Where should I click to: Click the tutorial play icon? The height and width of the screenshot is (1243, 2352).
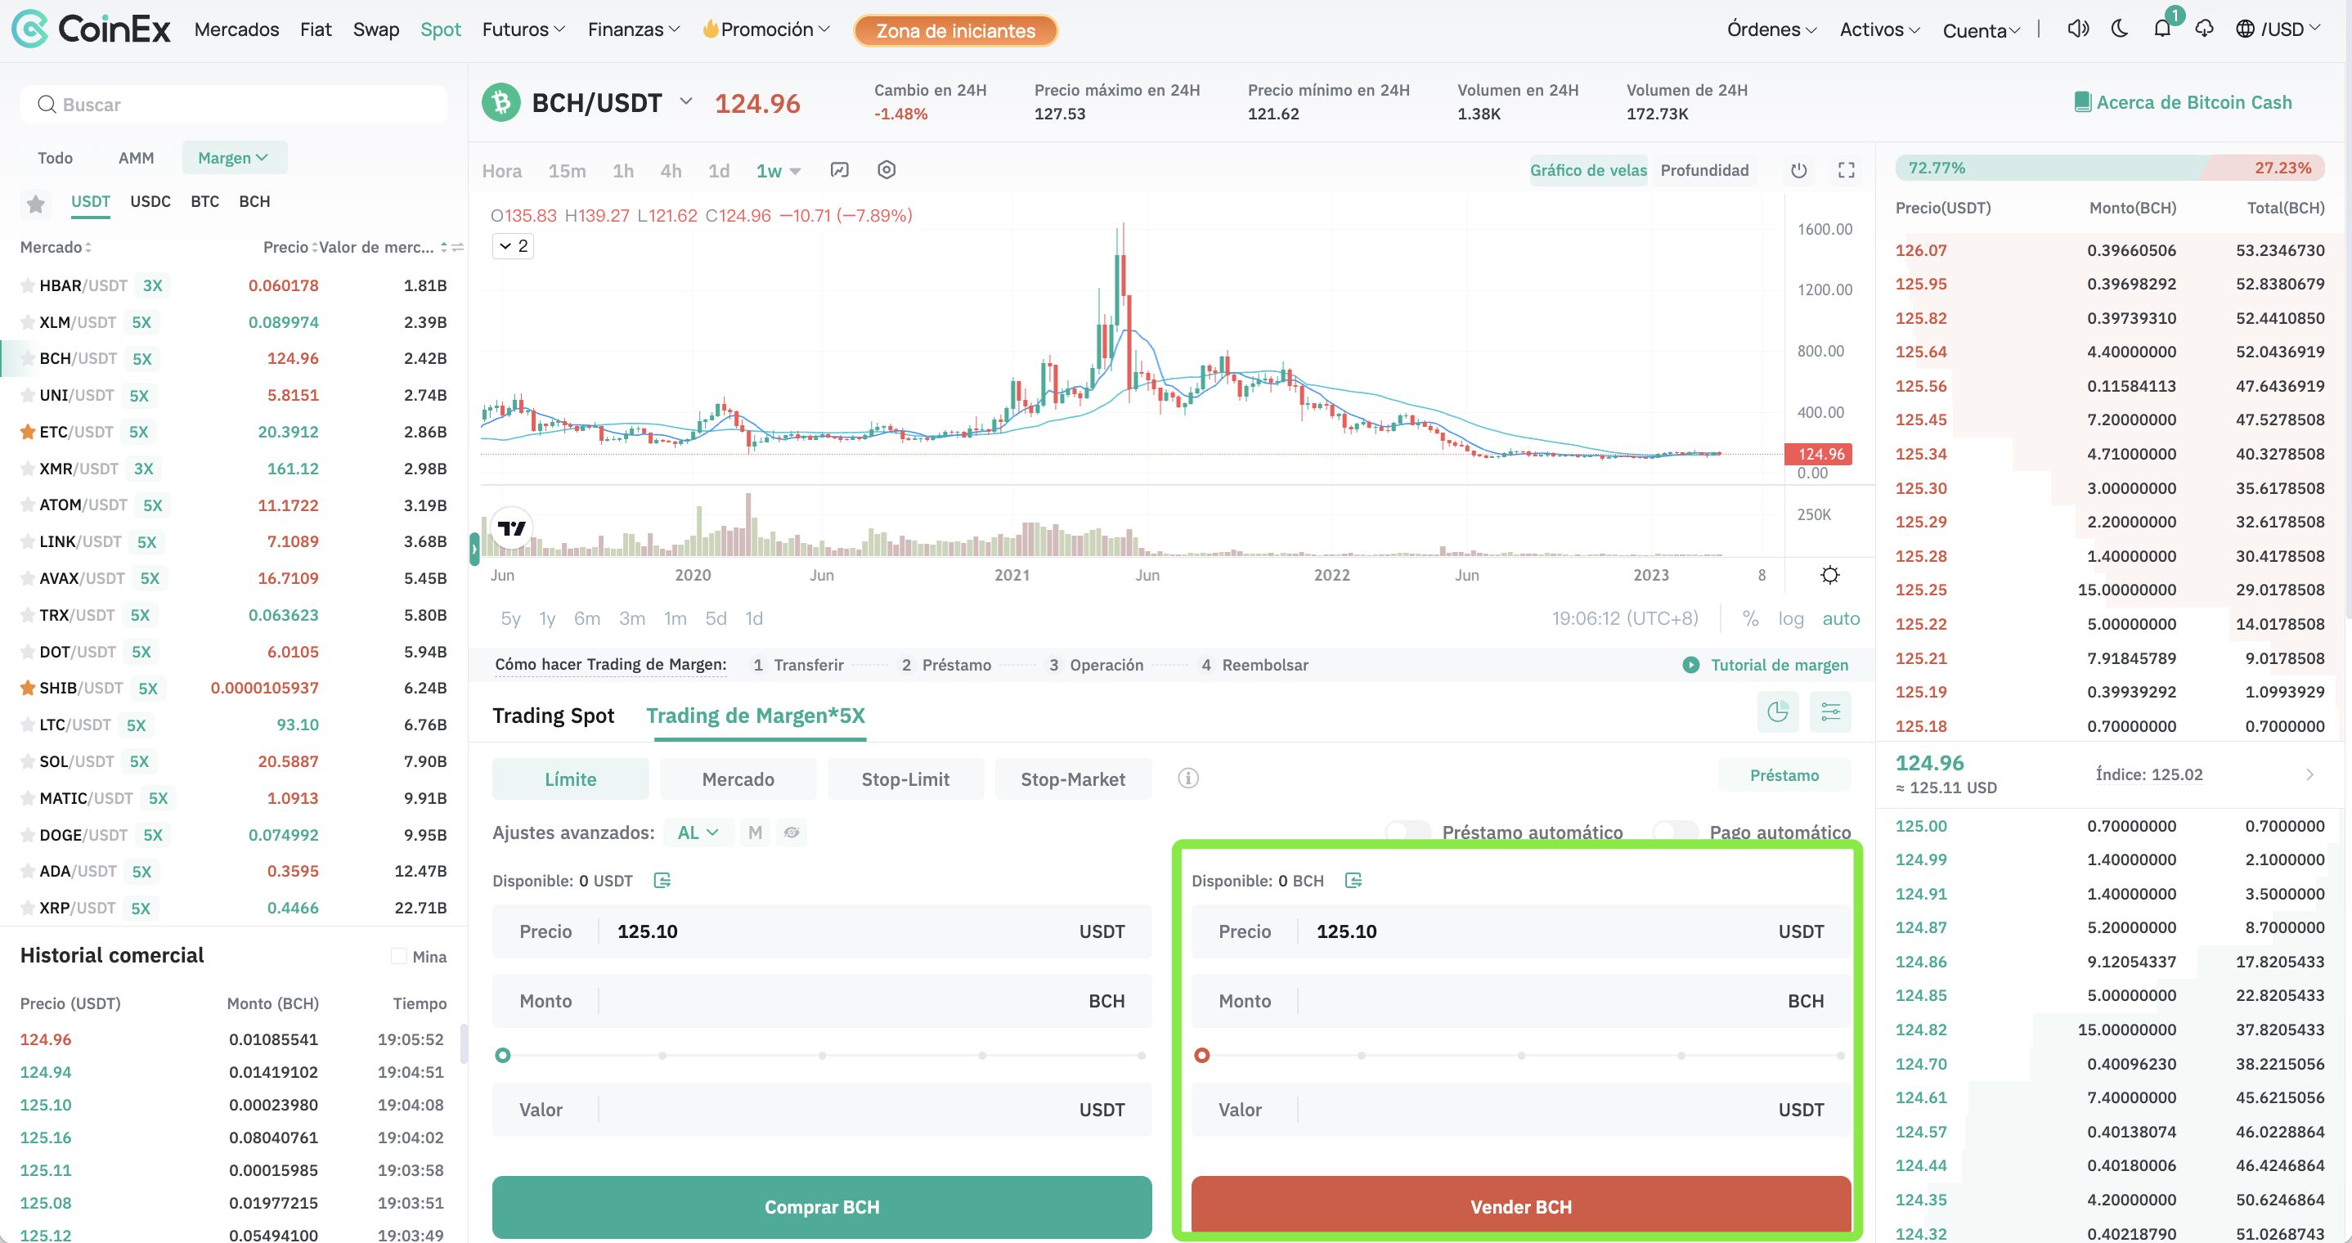[x=1691, y=665]
